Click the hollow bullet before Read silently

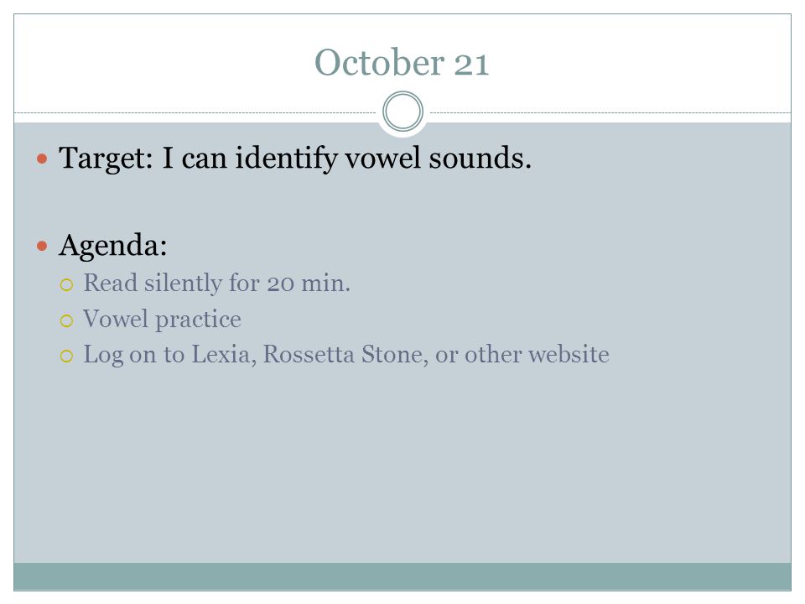[67, 285]
